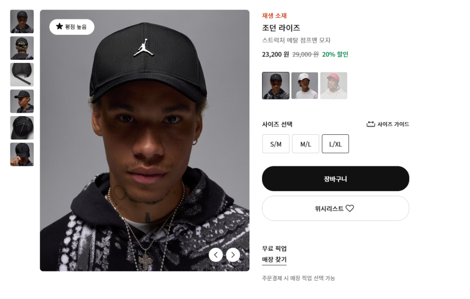Viewport: 470px width, 299px height.
Task: Click the heart icon on the wishlist button
Action: point(350,208)
